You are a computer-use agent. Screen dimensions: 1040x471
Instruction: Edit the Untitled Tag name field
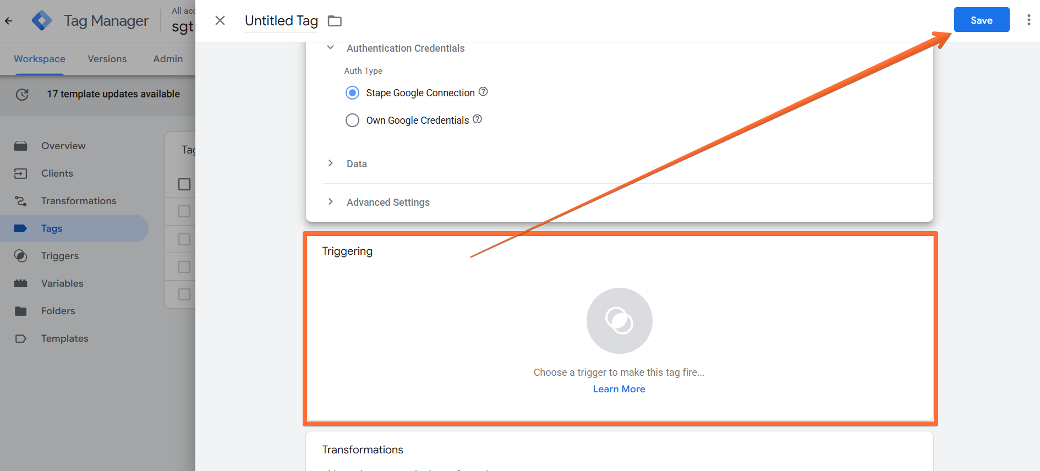coord(281,21)
